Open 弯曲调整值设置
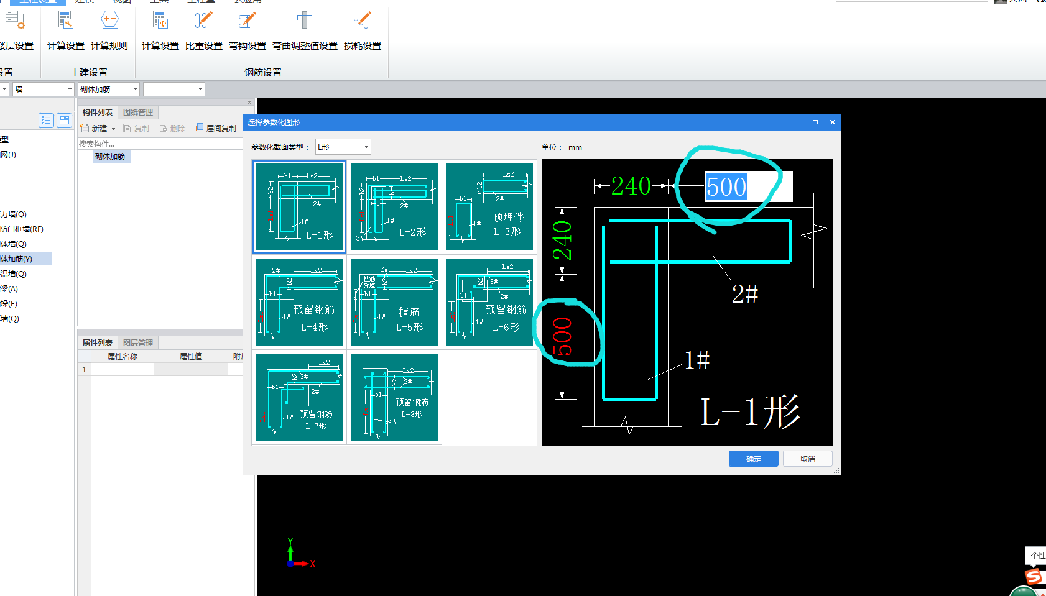The height and width of the screenshot is (596, 1046). click(x=305, y=31)
